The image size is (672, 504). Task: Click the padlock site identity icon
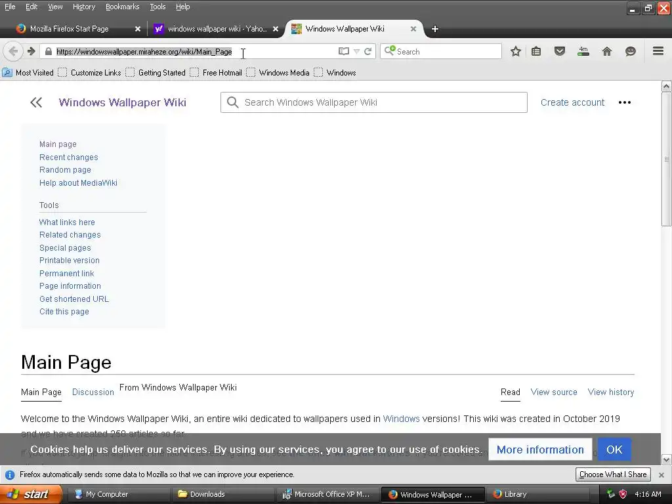point(49,51)
